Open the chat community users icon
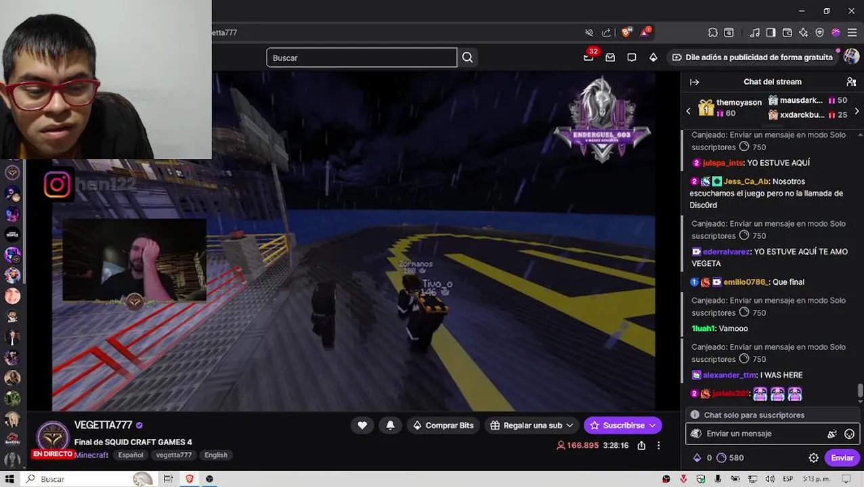 pyautogui.click(x=851, y=82)
